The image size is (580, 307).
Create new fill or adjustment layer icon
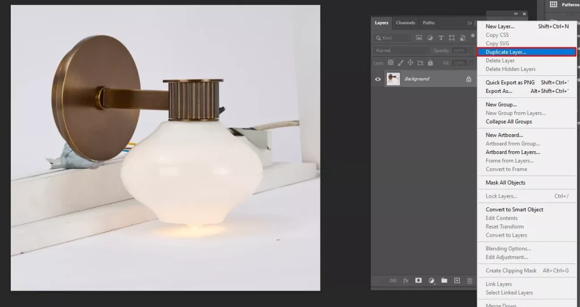pos(431,281)
